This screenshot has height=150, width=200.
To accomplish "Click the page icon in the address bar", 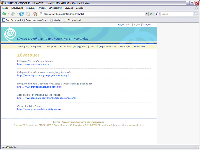I will [x=41, y=14].
